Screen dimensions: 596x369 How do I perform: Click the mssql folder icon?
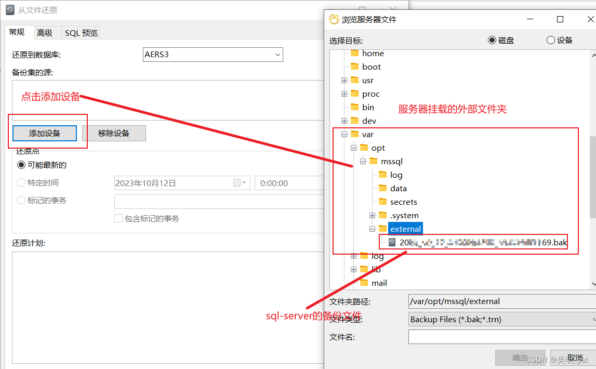[373, 161]
